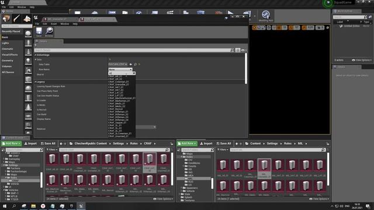Click Save All in left content browser

point(48,143)
